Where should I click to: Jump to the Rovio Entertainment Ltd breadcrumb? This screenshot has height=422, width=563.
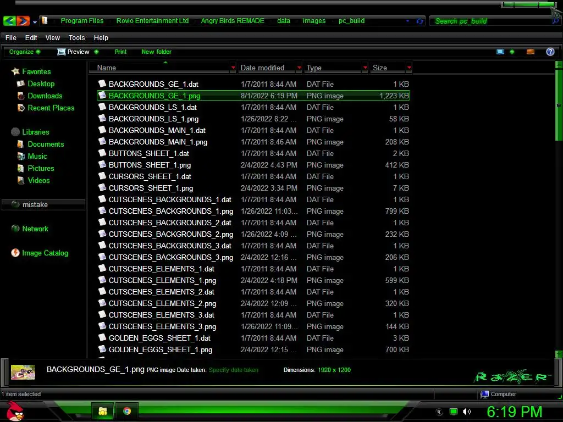tap(152, 21)
